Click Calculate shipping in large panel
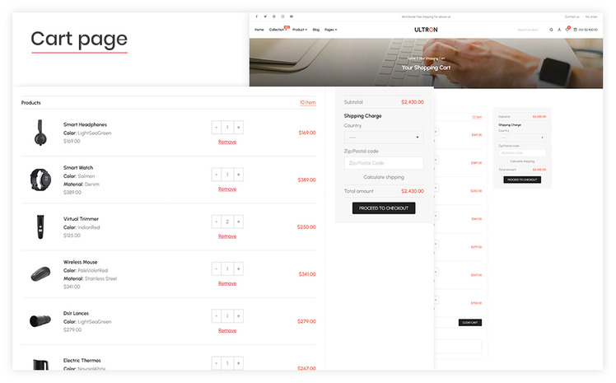Viewport: 616px width, 383px height. pos(384,177)
